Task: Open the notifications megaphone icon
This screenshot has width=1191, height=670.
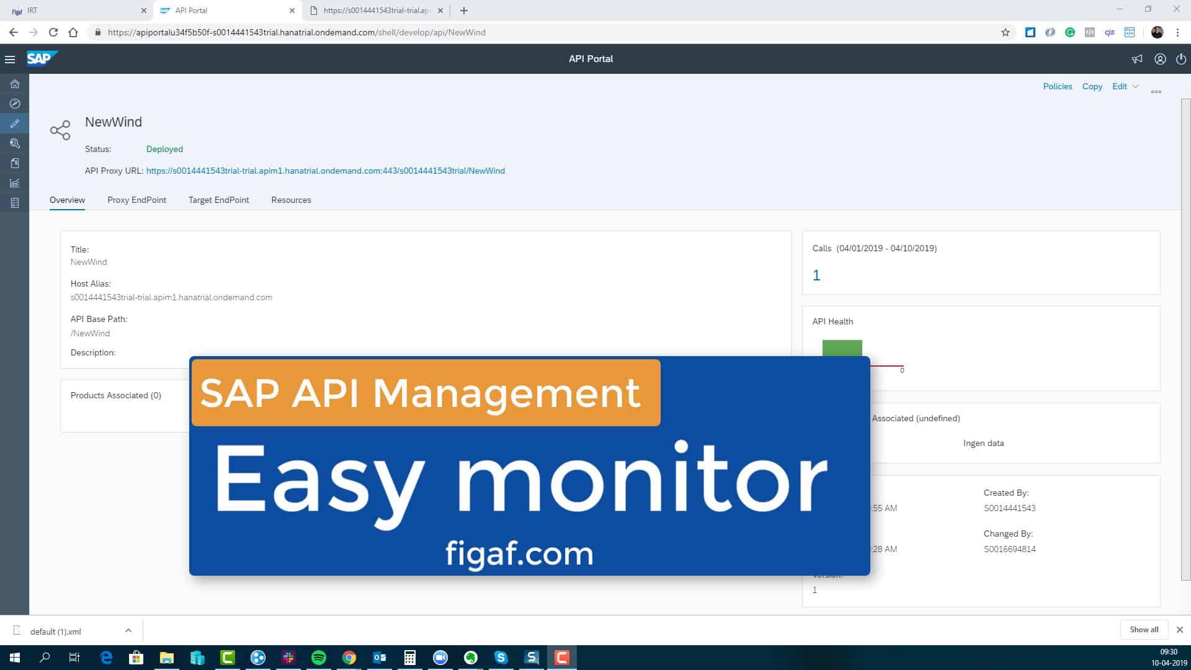Action: click(1137, 59)
